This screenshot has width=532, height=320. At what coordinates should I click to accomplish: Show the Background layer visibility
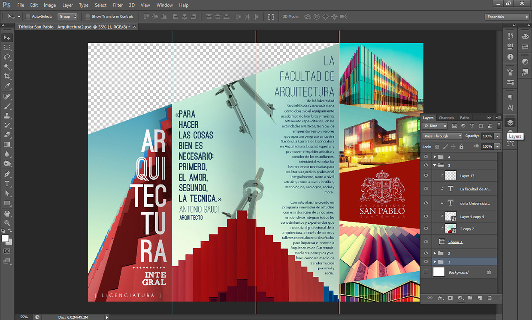click(426, 272)
